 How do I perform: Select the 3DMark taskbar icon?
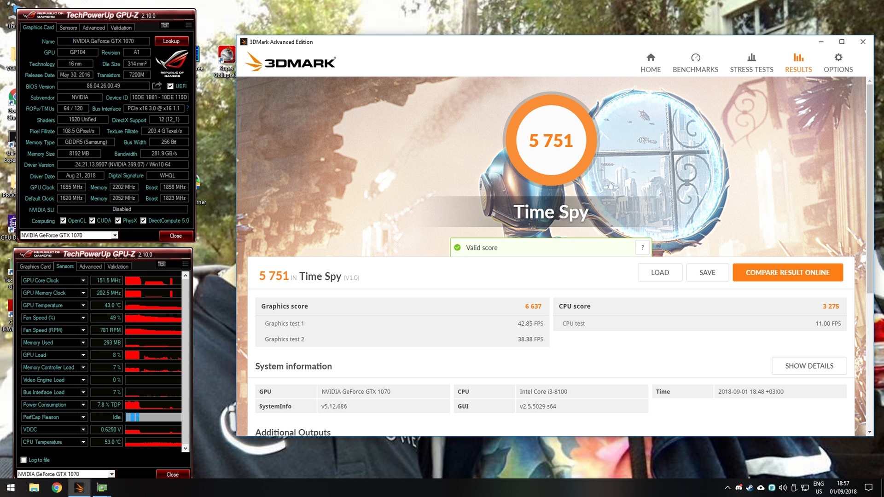(79, 487)
